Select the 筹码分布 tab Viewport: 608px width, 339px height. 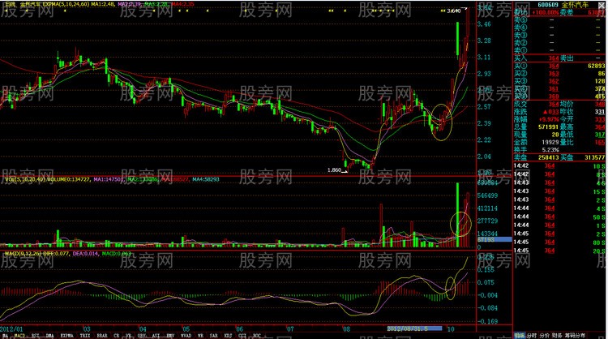coord(575,336)
